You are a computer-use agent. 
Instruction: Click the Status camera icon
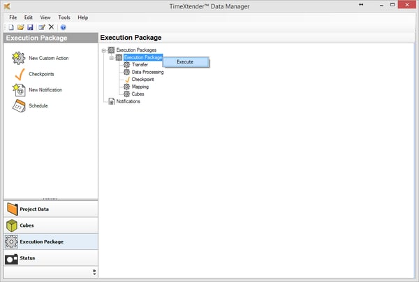tap(11, 259)
